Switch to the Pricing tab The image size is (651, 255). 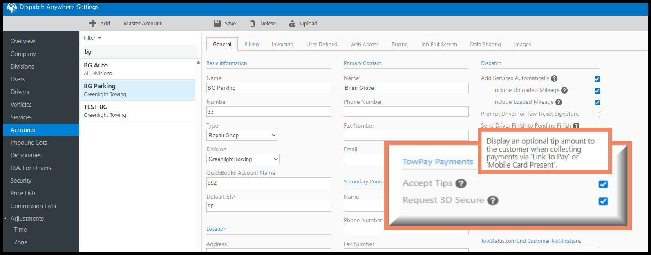pos(399,44)
